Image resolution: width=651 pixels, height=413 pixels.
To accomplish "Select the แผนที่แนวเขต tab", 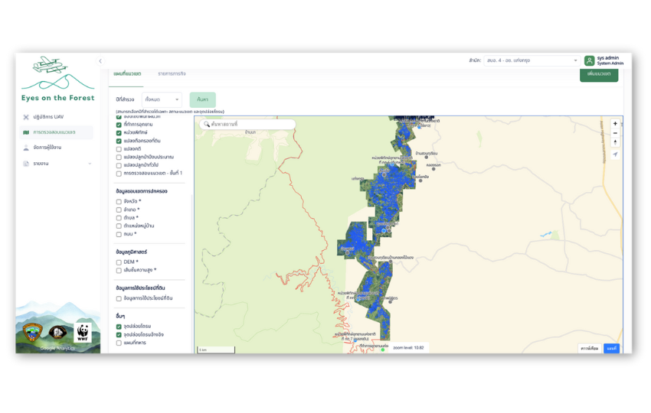I will (x=126, y=74).
